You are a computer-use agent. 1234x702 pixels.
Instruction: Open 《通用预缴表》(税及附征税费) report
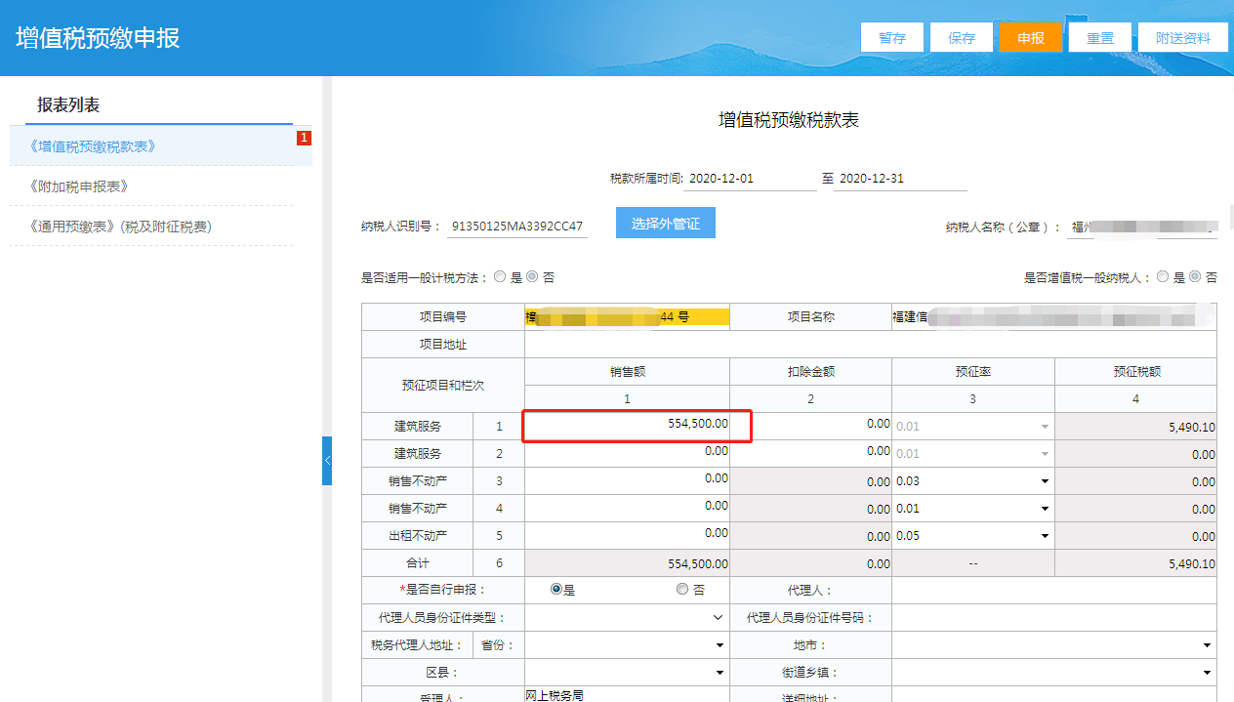pyautogui.click(x=121, y=227)
